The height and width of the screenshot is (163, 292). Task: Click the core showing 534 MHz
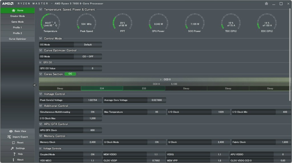[102, 88]
